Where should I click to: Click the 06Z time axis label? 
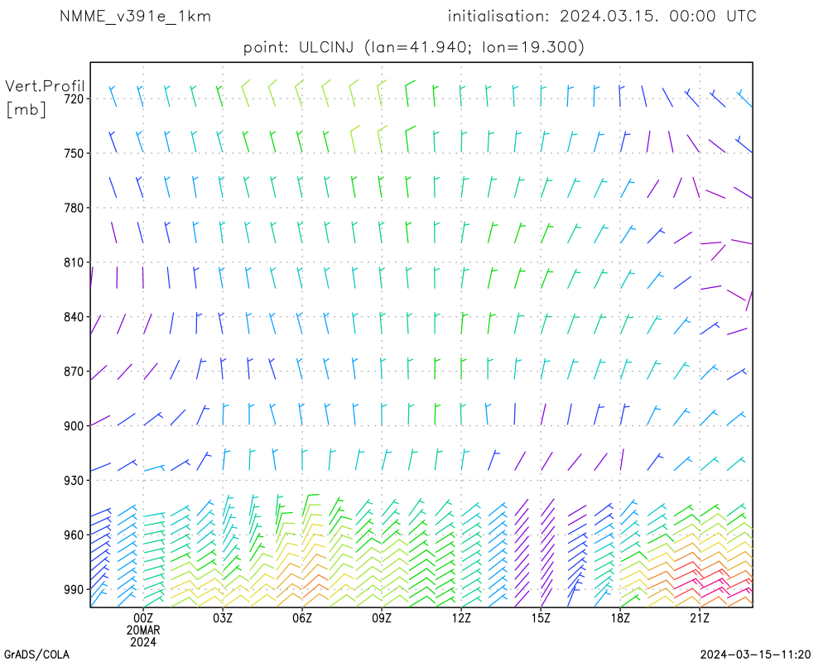(x=302, y=618)
